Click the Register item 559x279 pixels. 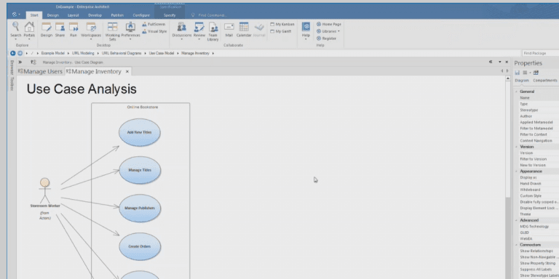click(326, 38)
